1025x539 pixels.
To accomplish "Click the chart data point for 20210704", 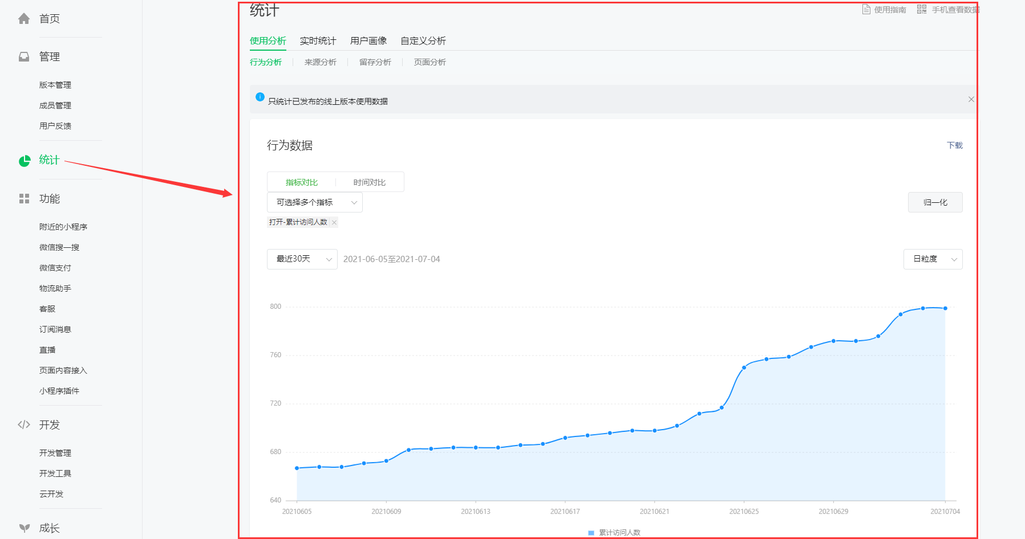I will pos(945,308).
